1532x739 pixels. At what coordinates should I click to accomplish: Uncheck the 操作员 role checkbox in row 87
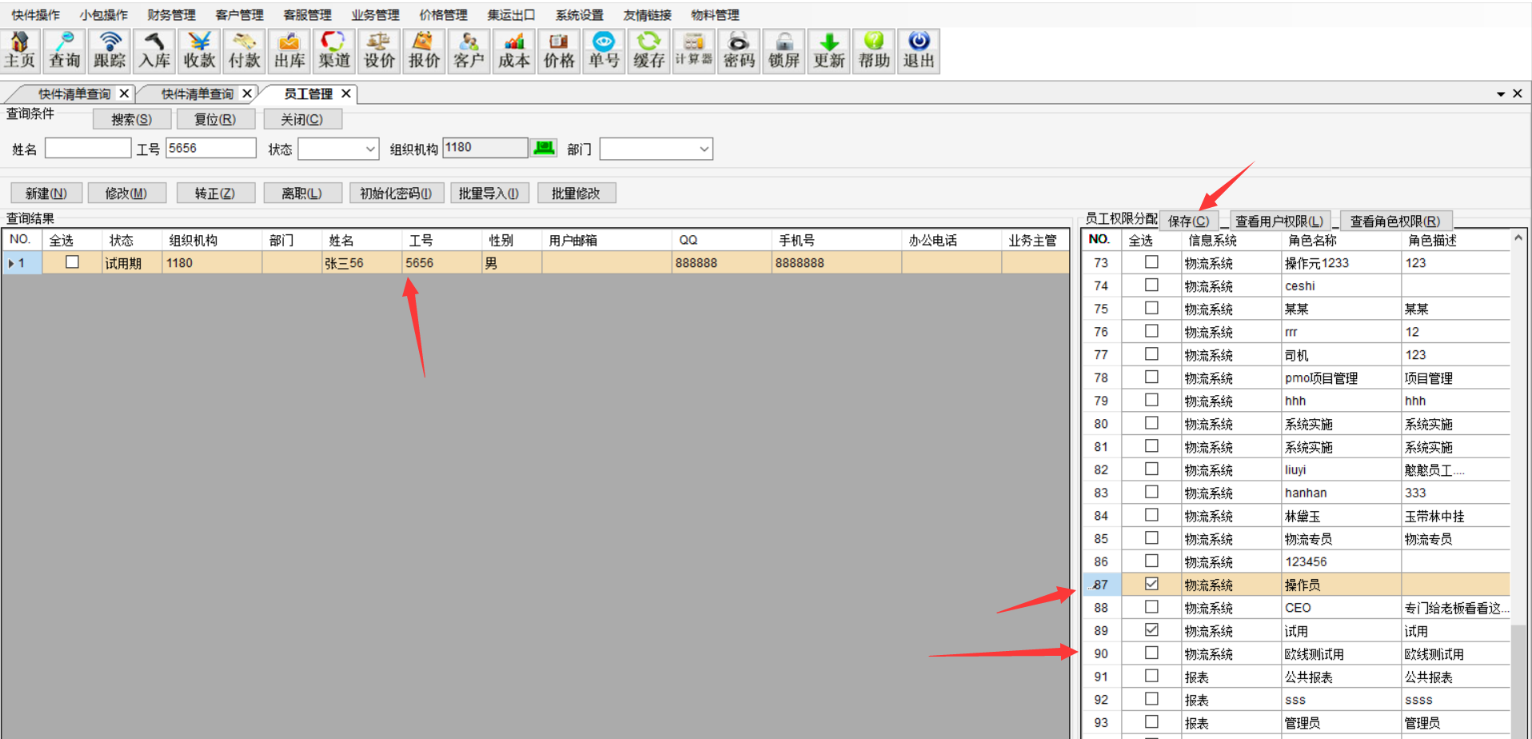pyautogui.click(x=1151, y=584)
